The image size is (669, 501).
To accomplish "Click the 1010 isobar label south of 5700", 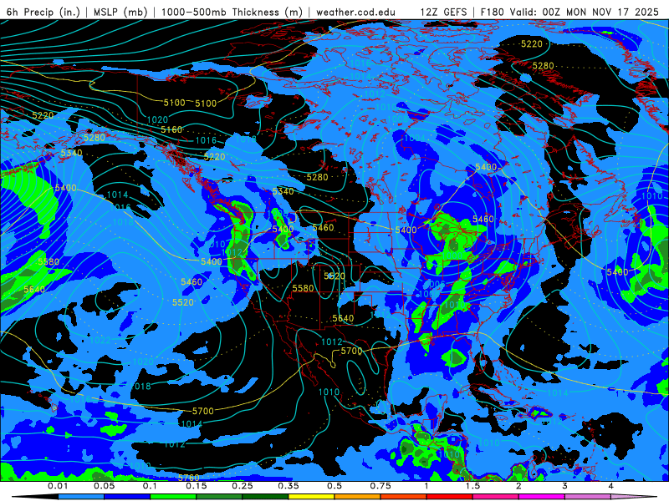I will pyautogui.click(x=329, y=392).
